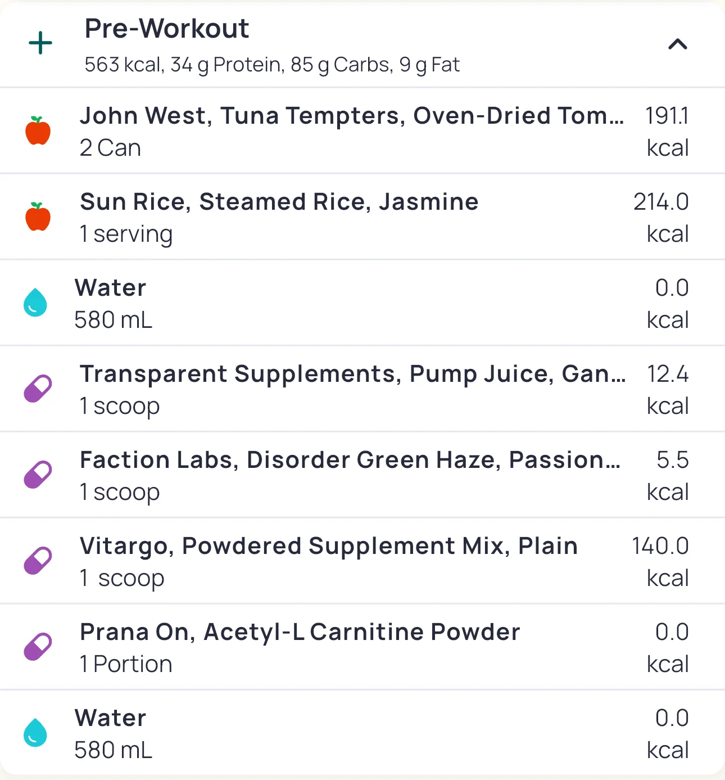Image resolution: width=725 pixels, height=780 pixels.
Task: Tap the pill icon beside Pump Juice
Action: point(38,389)
